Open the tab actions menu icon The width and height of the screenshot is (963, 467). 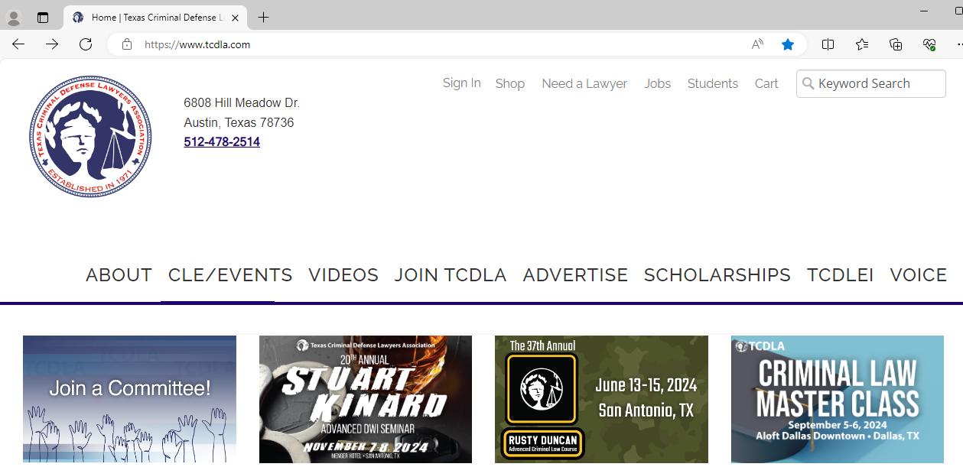tap(43, 18)
